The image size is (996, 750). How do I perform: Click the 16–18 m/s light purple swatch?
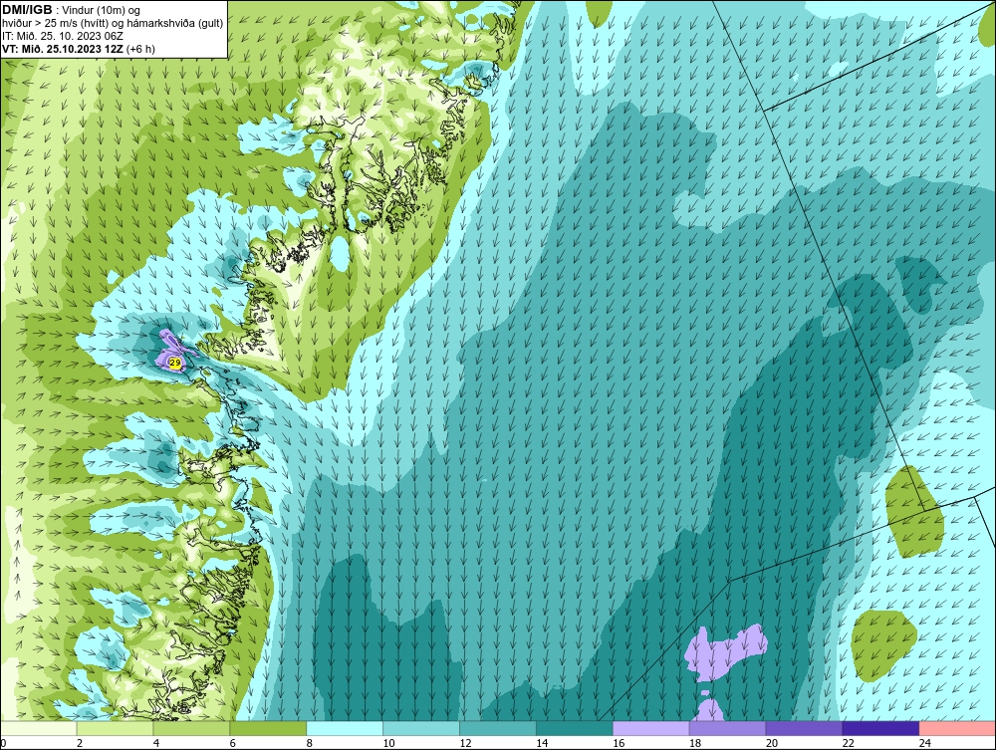click(x=651, y=728)
